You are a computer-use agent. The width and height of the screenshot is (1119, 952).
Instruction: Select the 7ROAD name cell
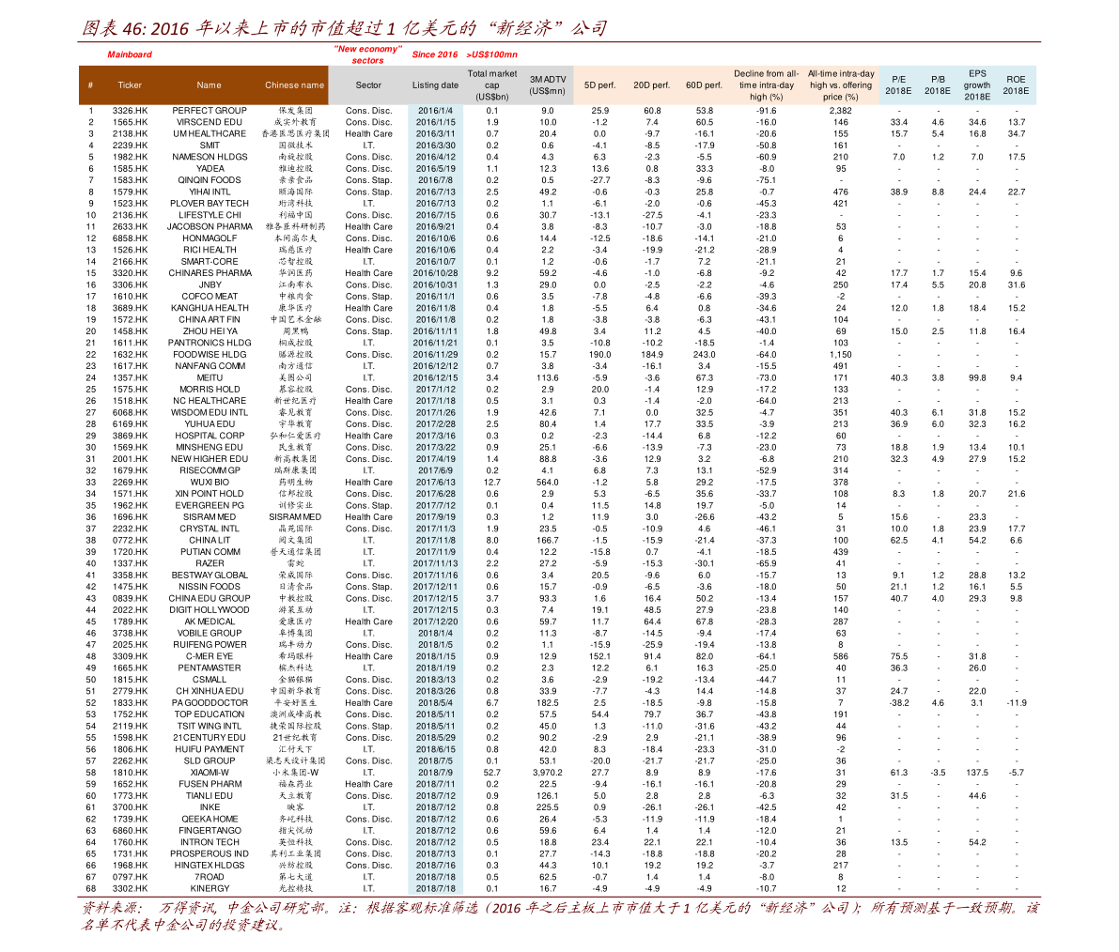(210, 877)
